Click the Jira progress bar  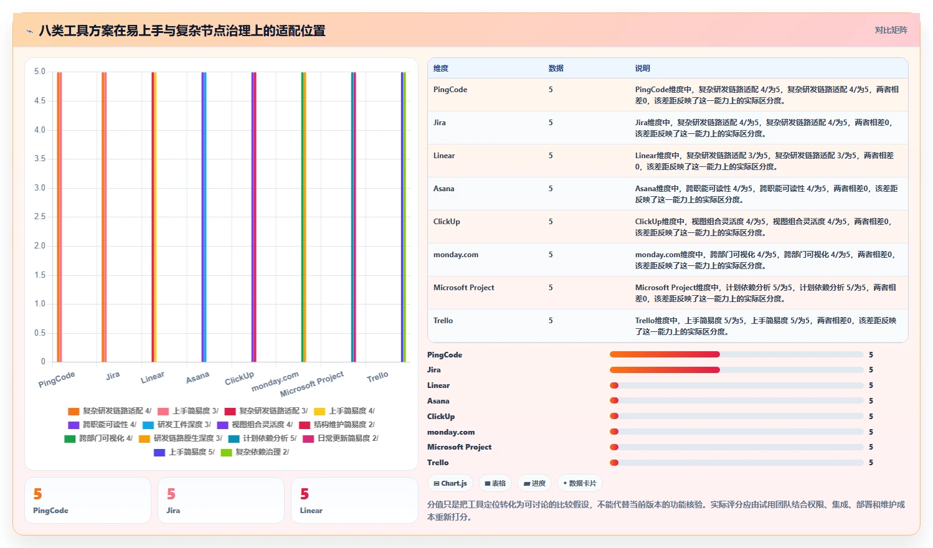click(x=736, y=370)
